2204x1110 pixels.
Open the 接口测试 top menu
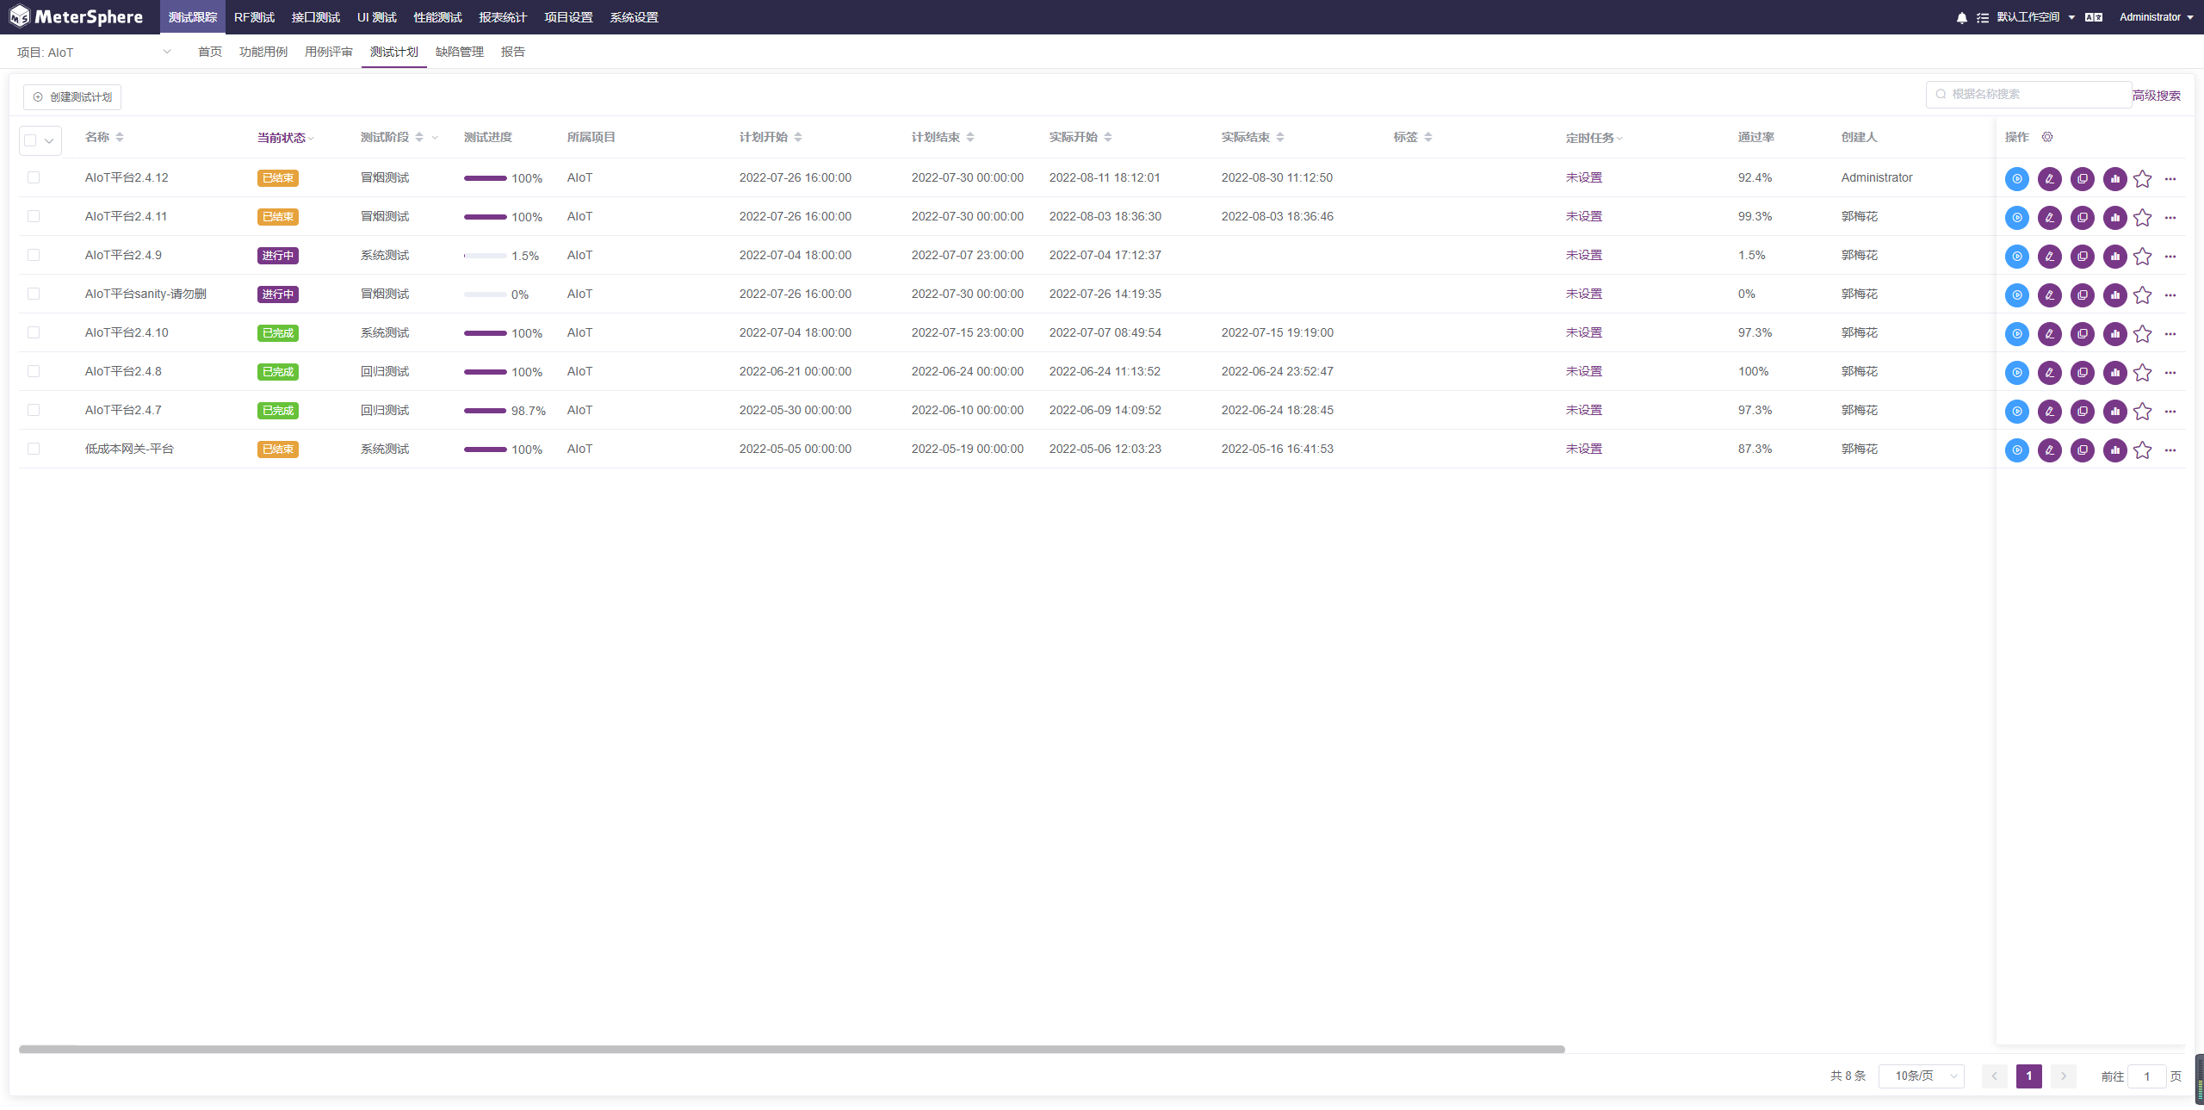click(315, 17)
